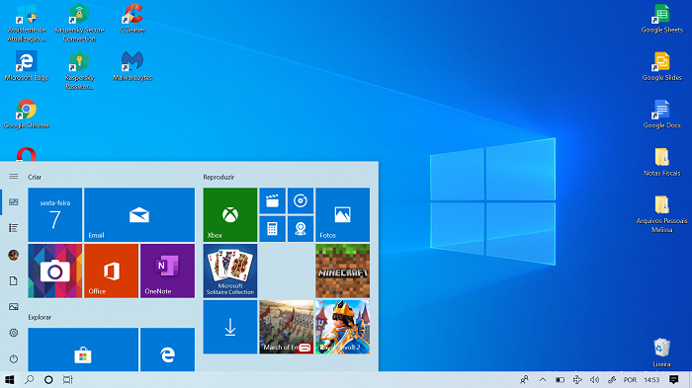Open Cortana circle on taskbar

(x=48, y=380)
